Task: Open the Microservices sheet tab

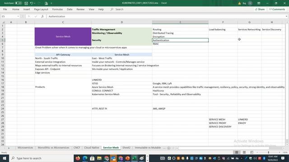Action: [x=25, y=148]
